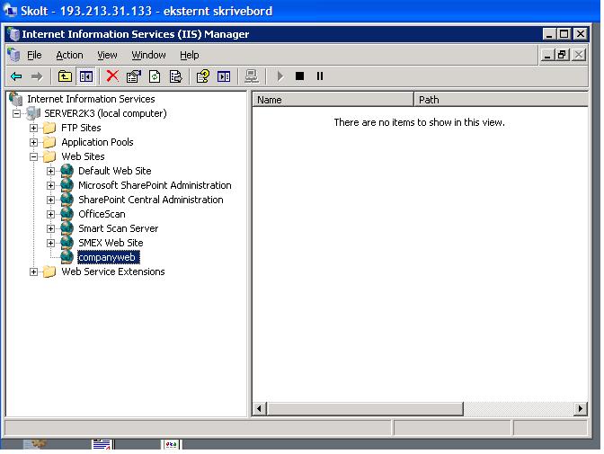
Task: Click the horizontal scrollbar right arrow
Action: (580, 408)
